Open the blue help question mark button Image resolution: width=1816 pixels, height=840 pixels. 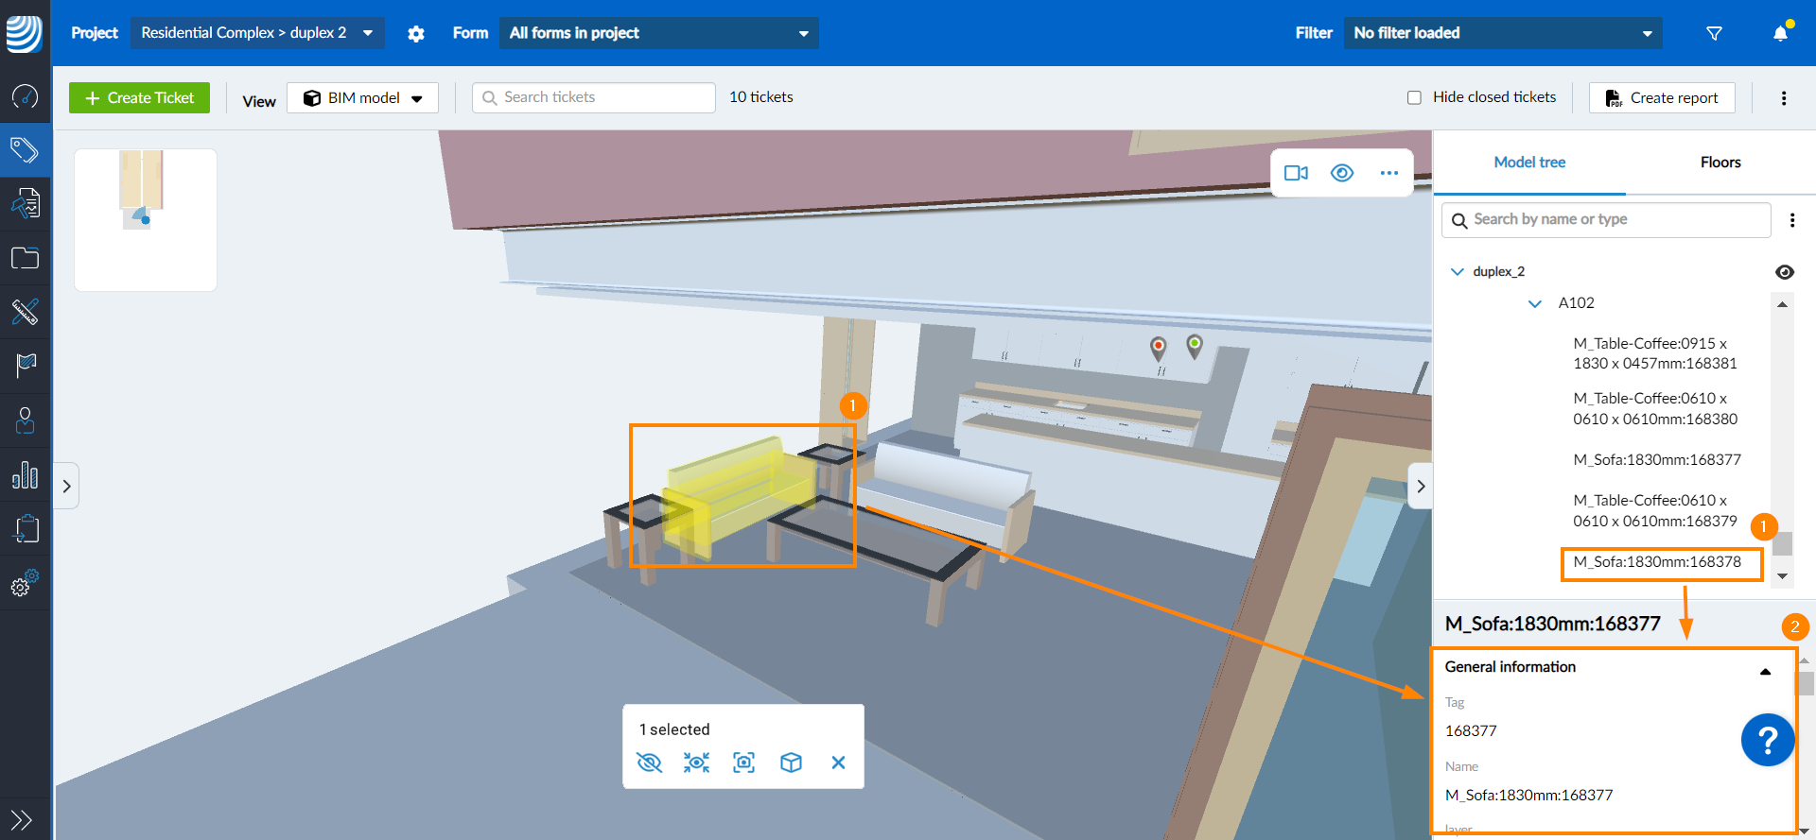[1767, 740]
